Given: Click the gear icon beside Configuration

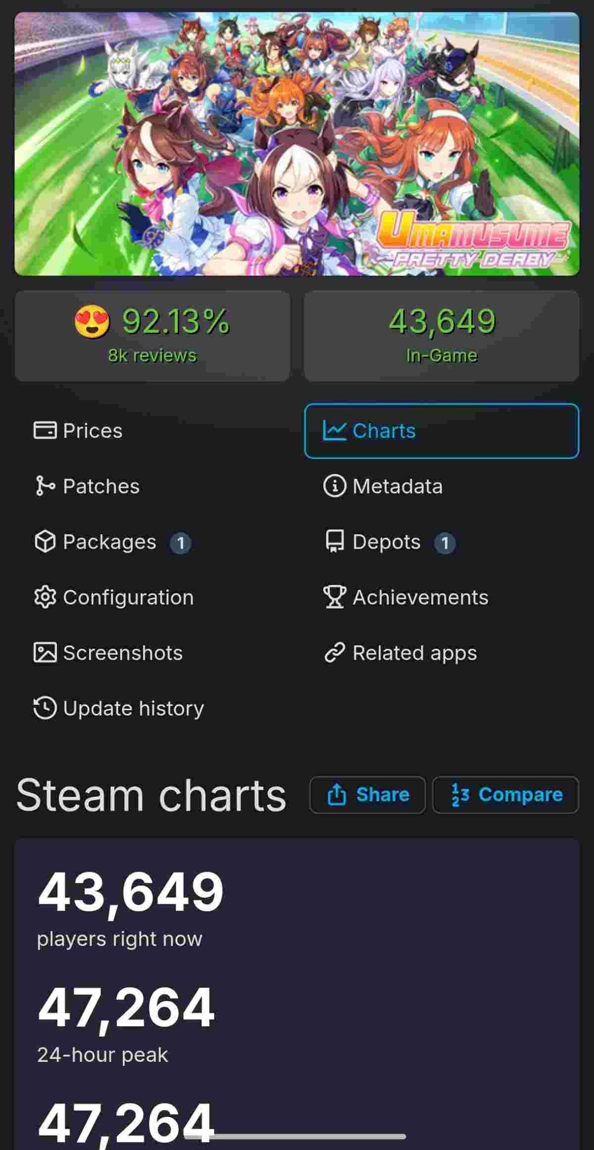Looking at the screenshot, I should coord(45,597).
